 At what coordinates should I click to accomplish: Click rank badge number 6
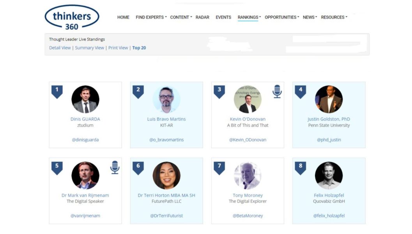[138, 168]
